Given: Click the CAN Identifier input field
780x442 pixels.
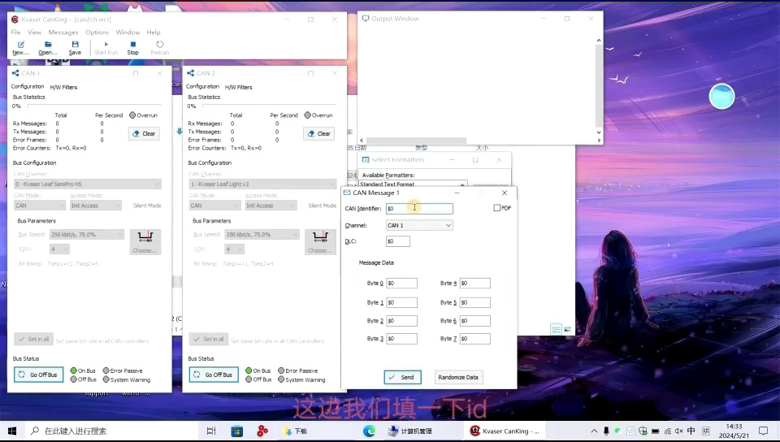Looking at the screenshot, I should click(x=419, y=209).
